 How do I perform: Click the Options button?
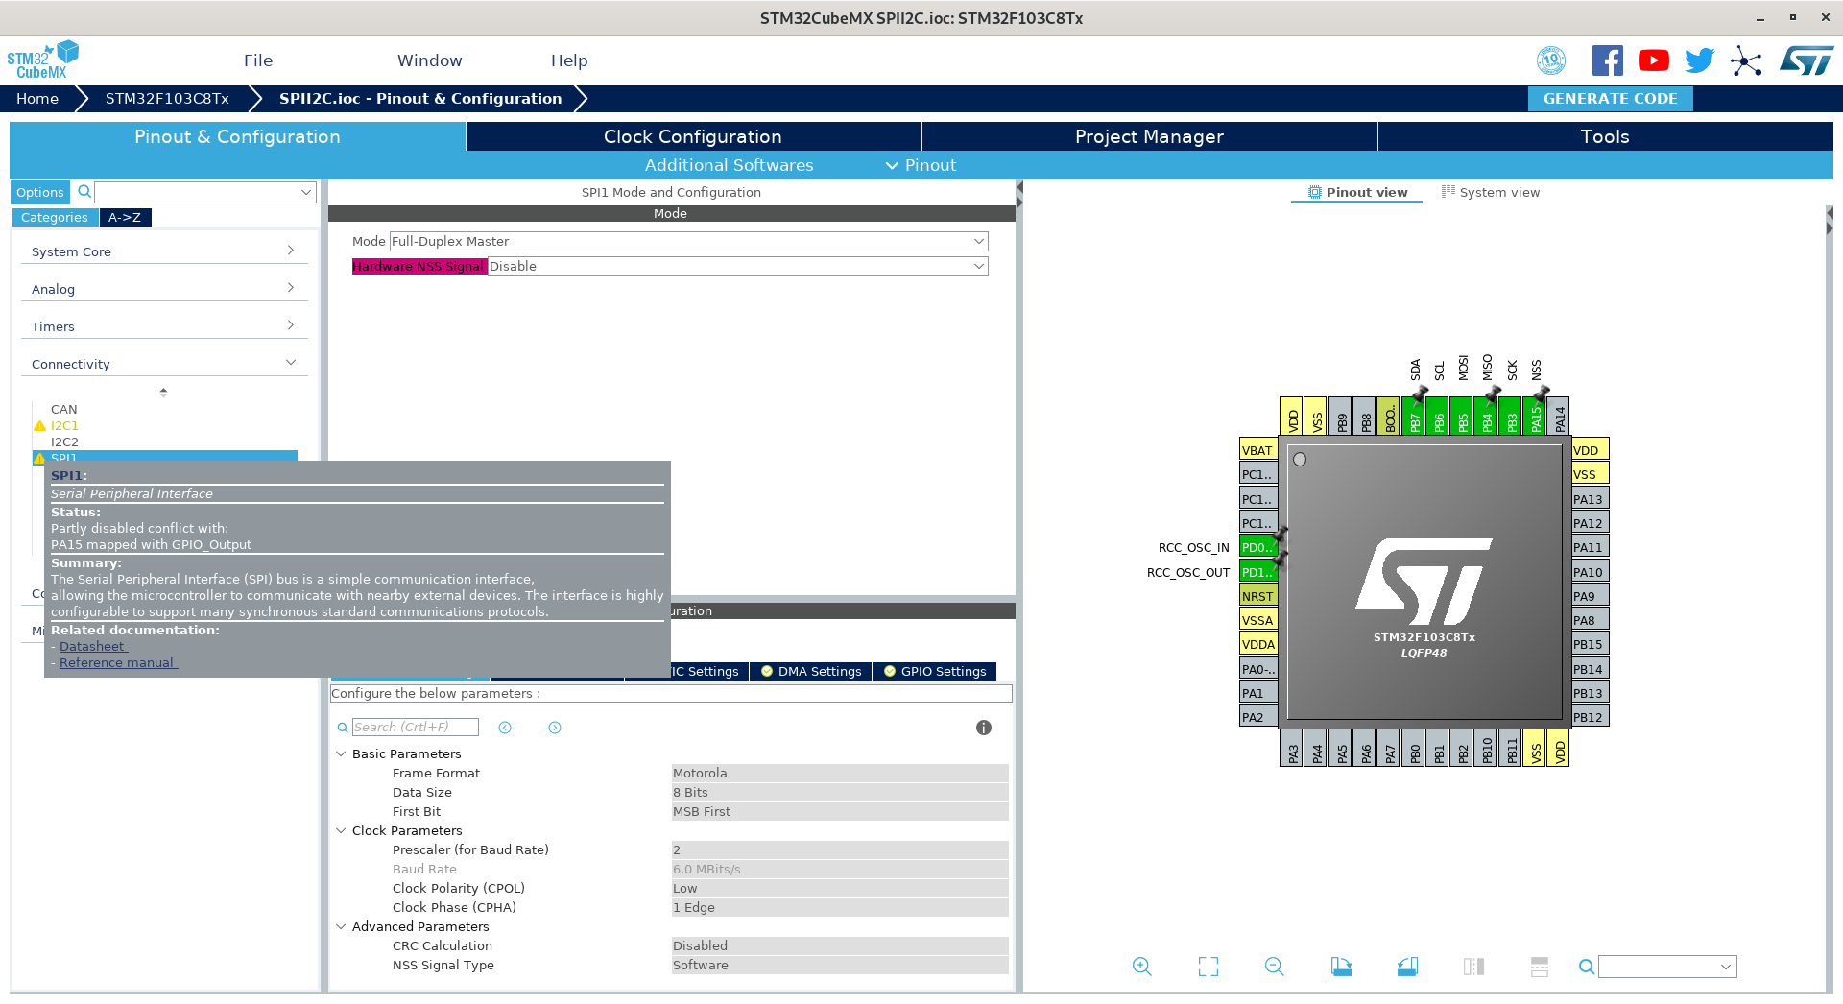pyautogui.click(x=39, y=192)
